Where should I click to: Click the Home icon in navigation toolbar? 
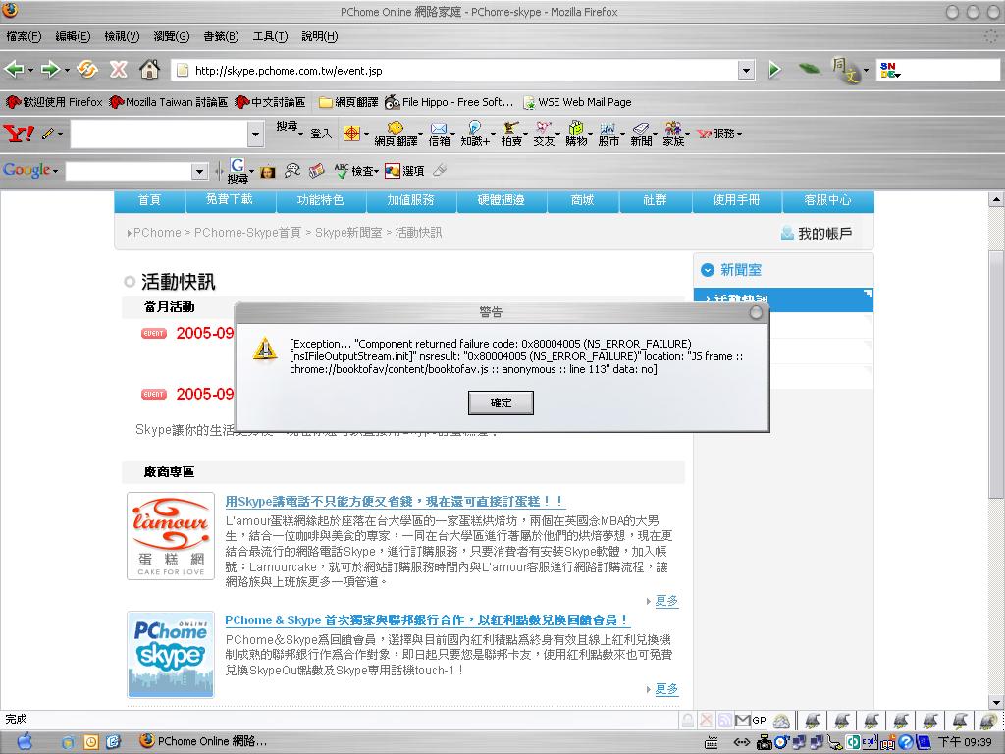point(149,70)
